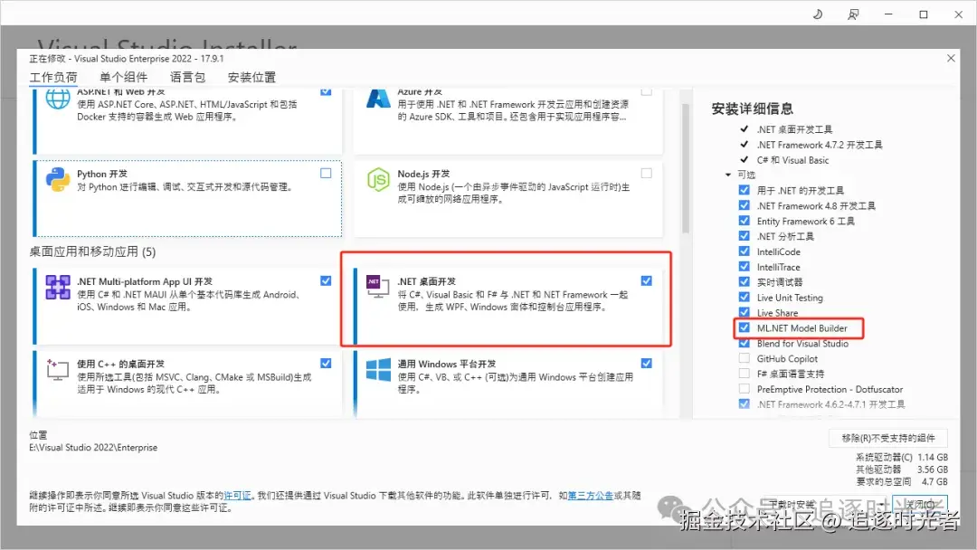Click the workloads list vertical scrollbar
This screenshot has width=977, height=550.
pyautogui.click(x=686, y=168)
